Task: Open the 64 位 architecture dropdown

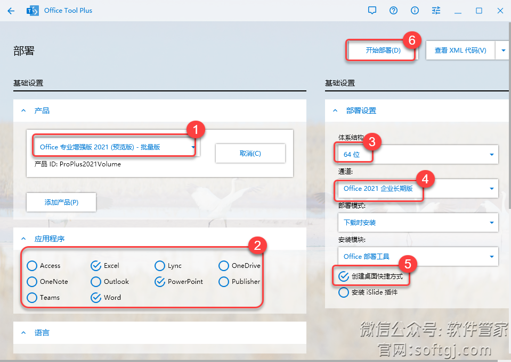Action: tap(418, 155)
